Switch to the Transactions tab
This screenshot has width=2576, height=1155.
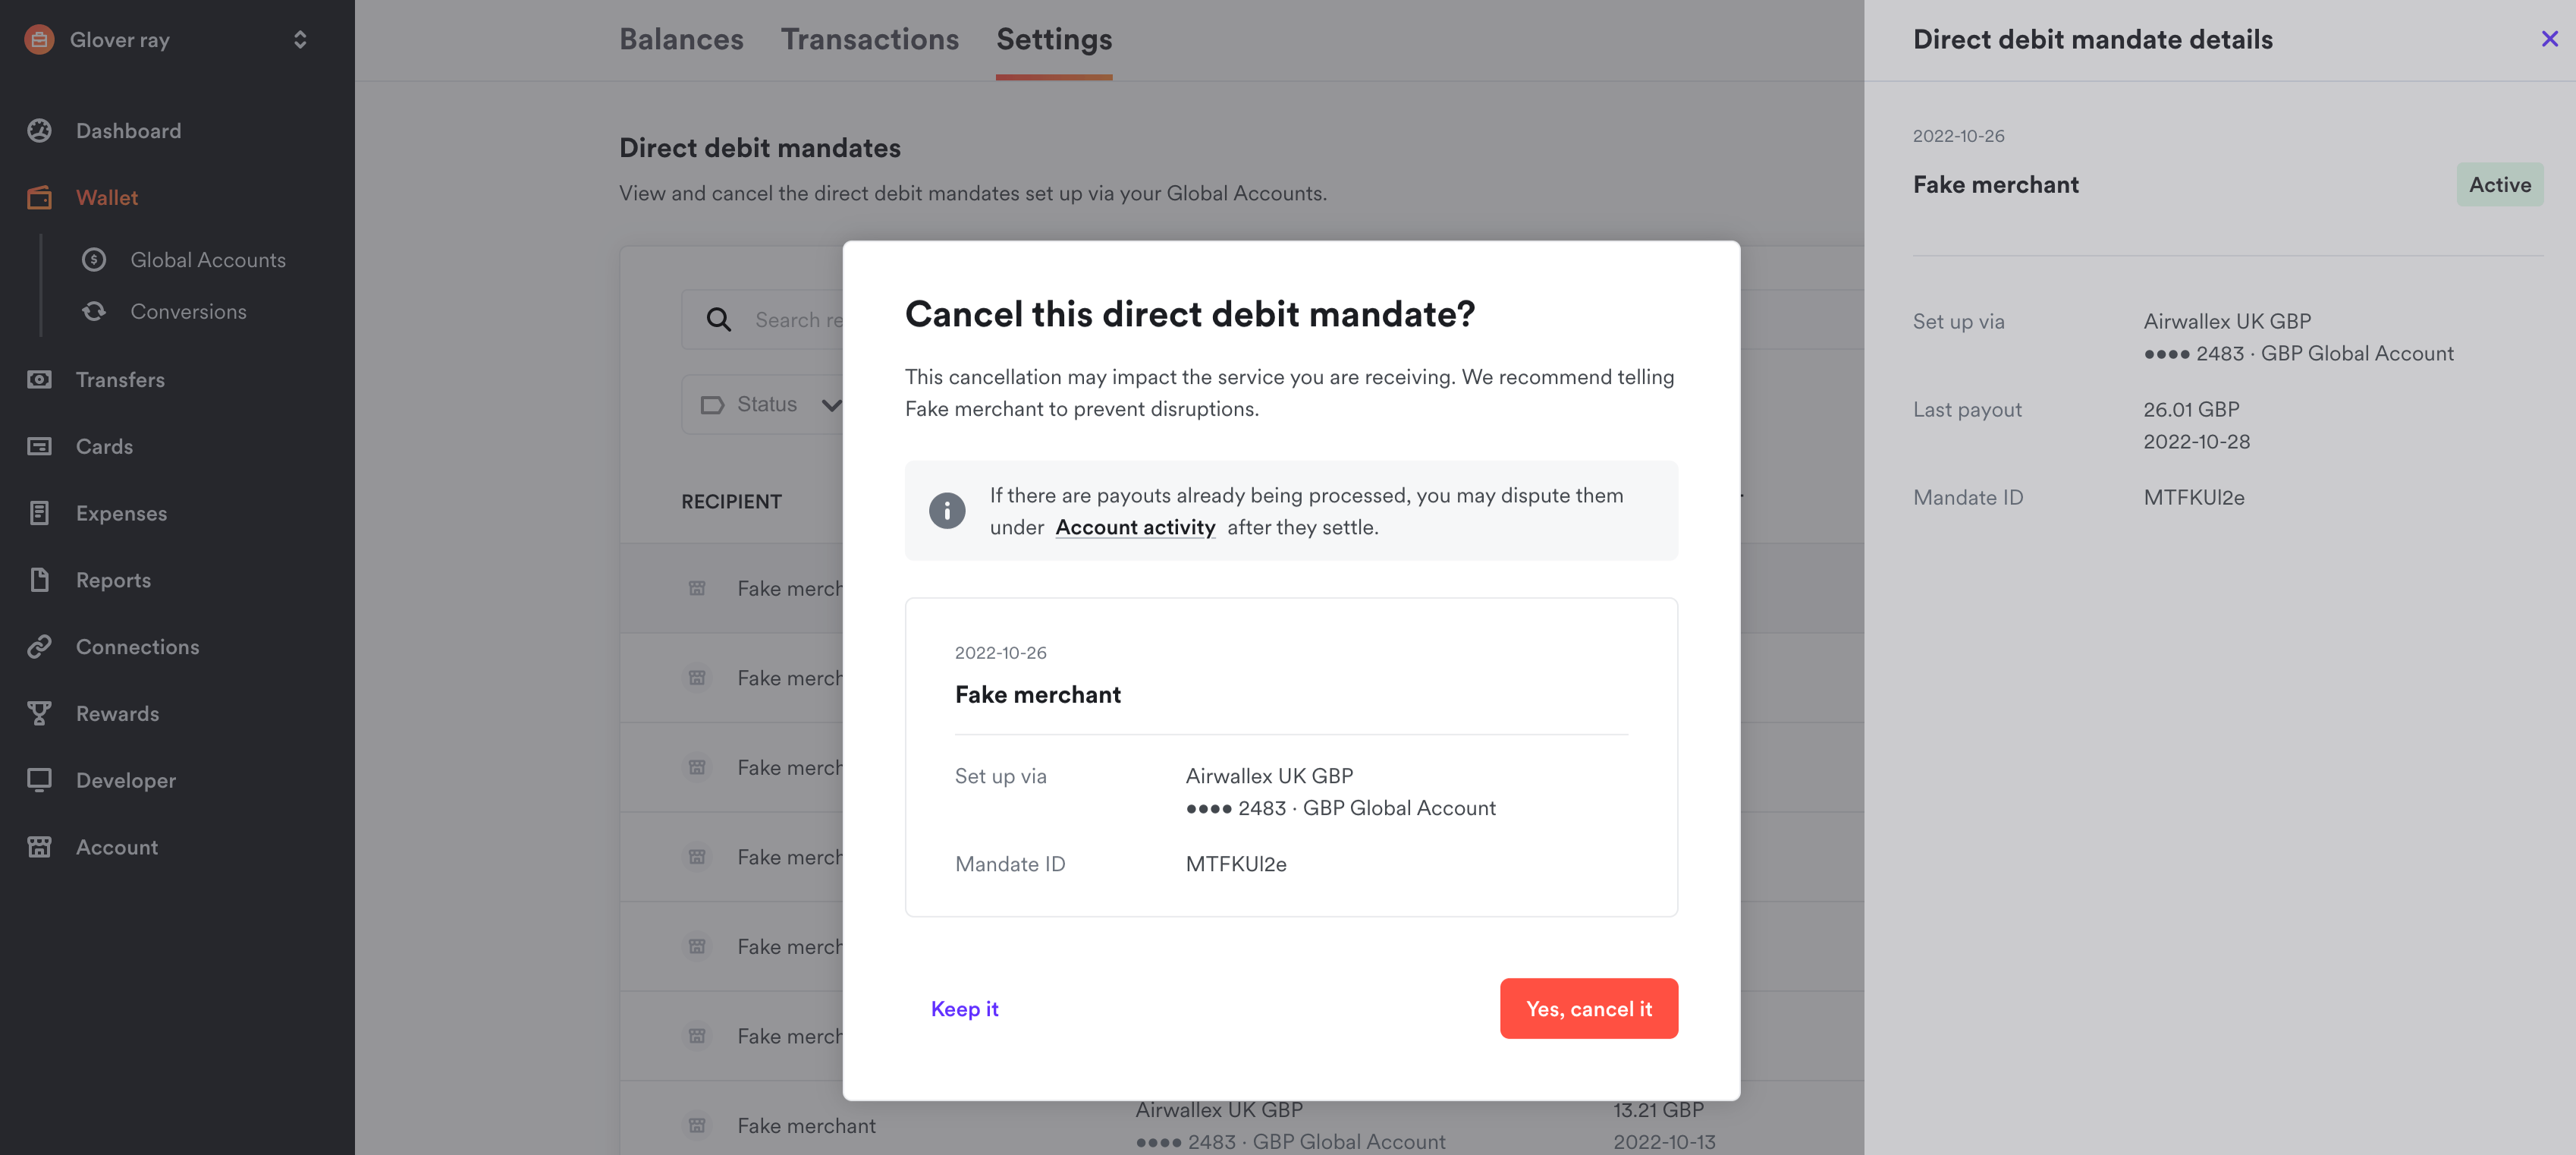tap(870, 39)
